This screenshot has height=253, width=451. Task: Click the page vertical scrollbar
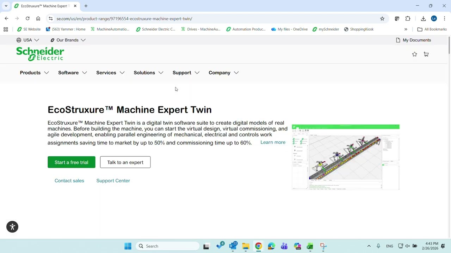pyautogui.click(x=449, y=46)
